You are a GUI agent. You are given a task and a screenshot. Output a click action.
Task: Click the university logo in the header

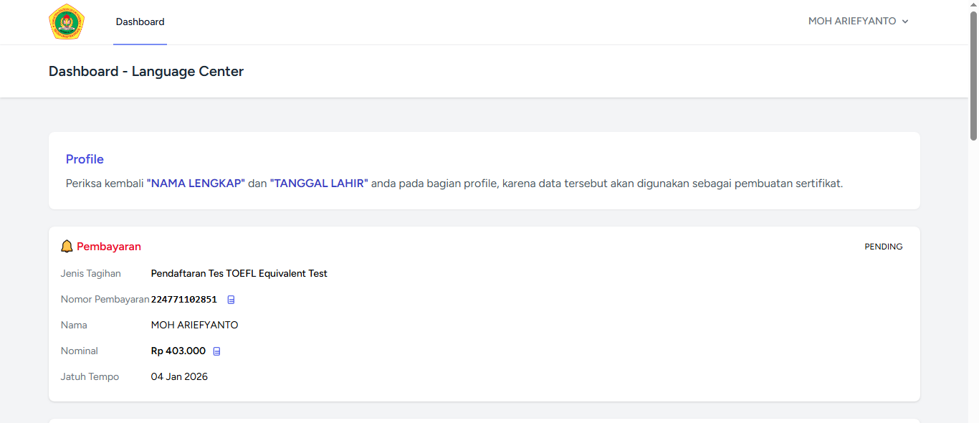click(67, 22)
